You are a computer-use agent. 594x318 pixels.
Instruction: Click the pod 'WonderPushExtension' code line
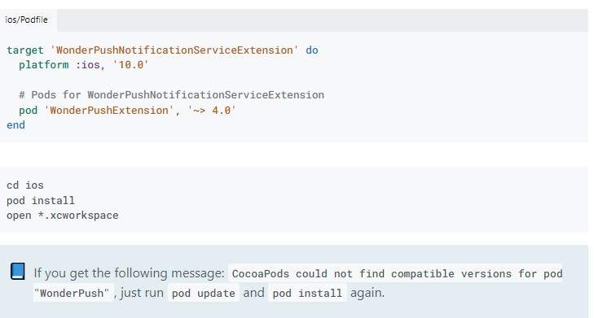pyautogui.click(x=127, y=110)
